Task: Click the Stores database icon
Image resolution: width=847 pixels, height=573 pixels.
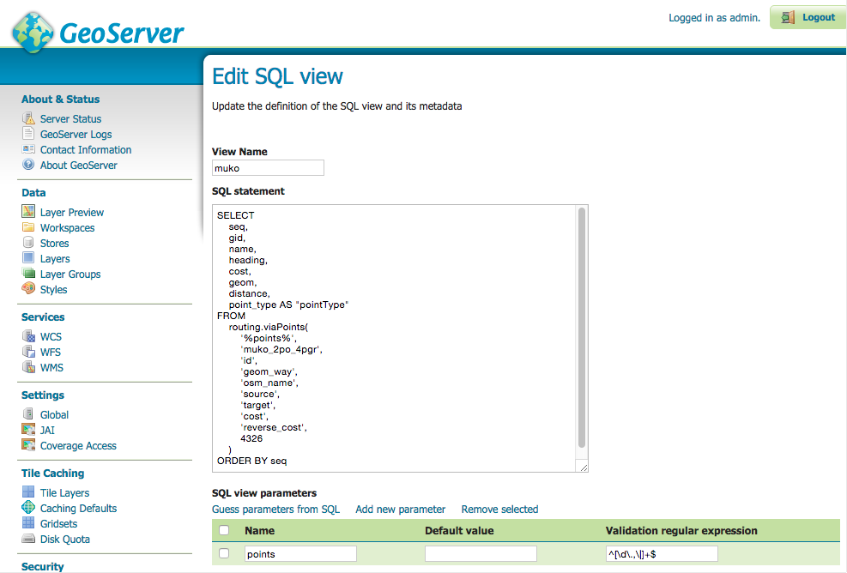Action: pyautogui.click(x=28, y=244)
